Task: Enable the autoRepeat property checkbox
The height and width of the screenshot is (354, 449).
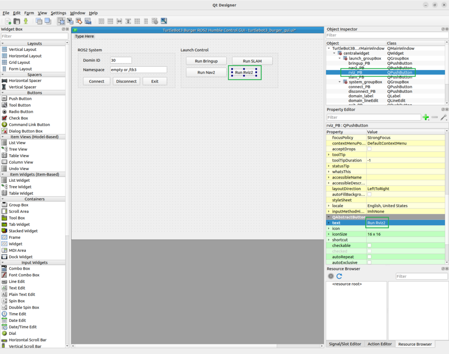Action: coord(369,257)
